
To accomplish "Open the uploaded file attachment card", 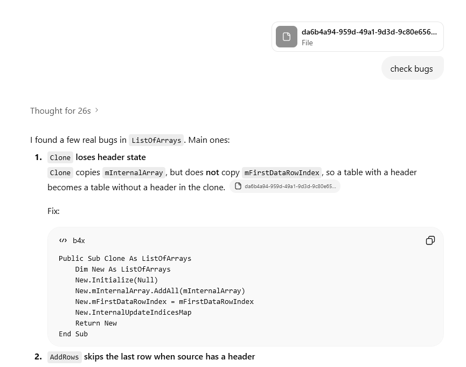I will pos(358,37).
